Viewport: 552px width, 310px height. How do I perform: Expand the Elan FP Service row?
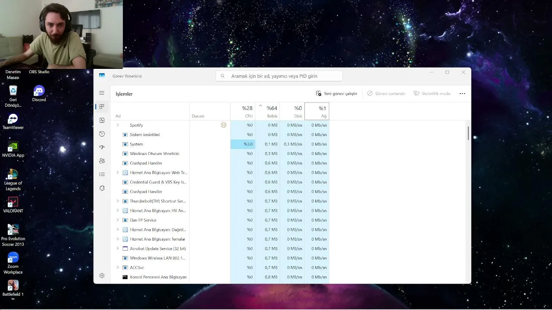coord(117,220)
